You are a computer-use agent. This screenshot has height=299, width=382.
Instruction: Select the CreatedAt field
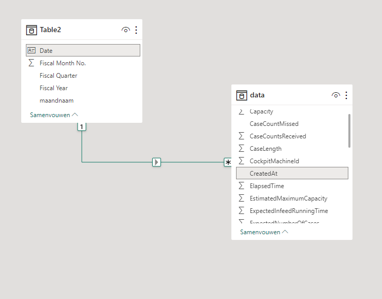coord(292,173)
